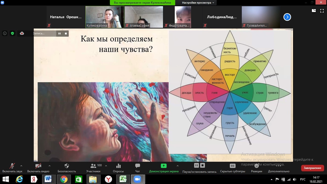Viewport: 327px width, 184px height.
Task: Open the Чат chat panel
Action: tap(137, 168)
